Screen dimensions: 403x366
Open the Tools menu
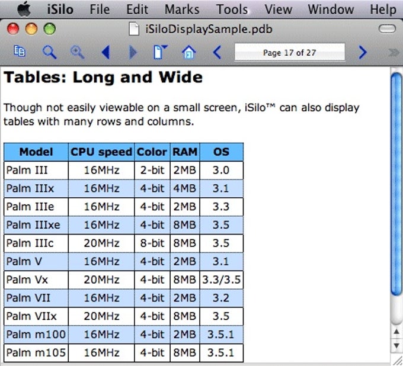[232, 9]
